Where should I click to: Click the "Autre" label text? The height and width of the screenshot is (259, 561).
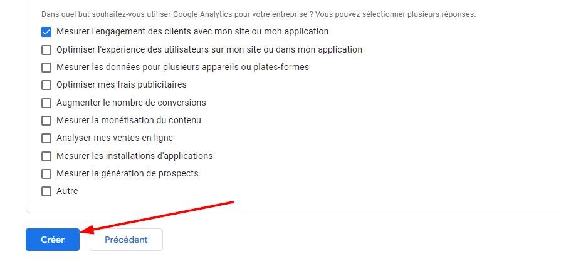coord(67,191)
